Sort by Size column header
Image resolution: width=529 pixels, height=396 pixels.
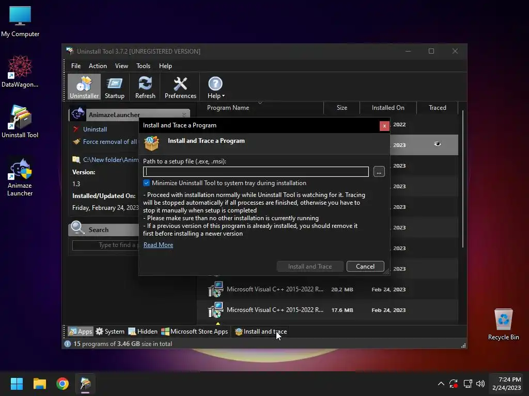point(342,108)
